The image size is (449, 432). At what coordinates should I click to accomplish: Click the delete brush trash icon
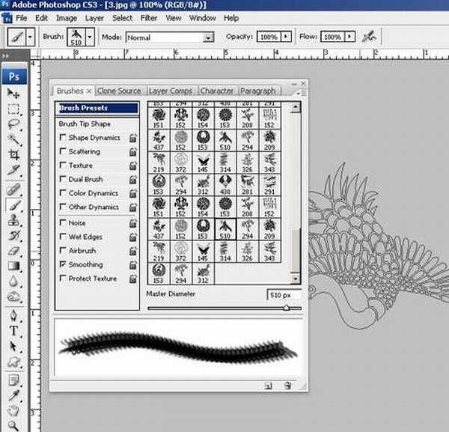[x=287, y=386]
